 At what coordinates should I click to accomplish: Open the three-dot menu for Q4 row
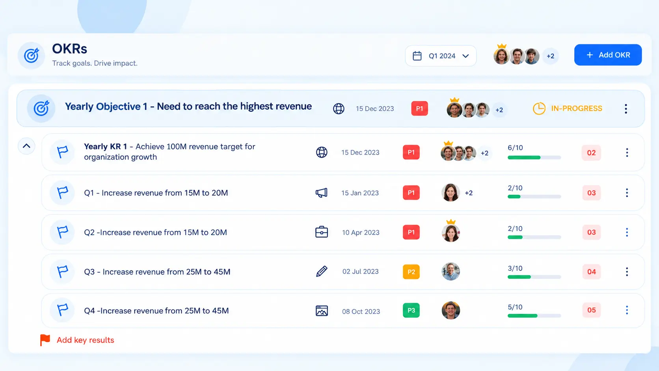(x=627, y=310)
